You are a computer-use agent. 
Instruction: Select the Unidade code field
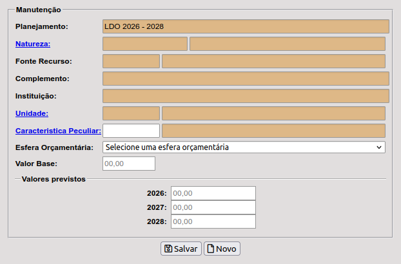[131, 113]
